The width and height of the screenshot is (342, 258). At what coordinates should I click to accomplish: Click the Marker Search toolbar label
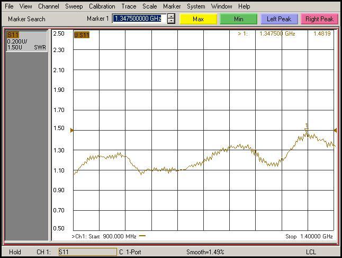(26, 19)
